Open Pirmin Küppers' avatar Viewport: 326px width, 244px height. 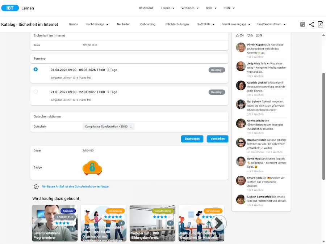pyautogui.click(x=241, y=47)
